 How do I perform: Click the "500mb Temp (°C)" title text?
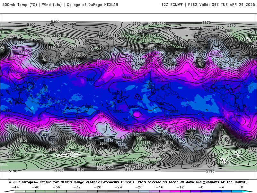coord(20,5)
